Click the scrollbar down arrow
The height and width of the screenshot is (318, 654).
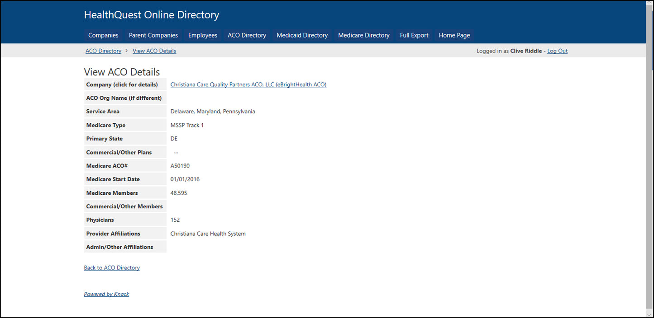[649, 313]
